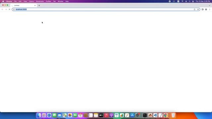Go back to previous page
Image resolution: width=212 pixels, height=119 pixels.
[2, 9]
